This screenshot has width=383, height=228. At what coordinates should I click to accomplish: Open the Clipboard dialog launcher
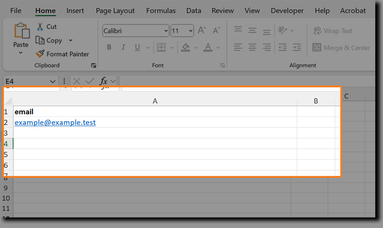tap(93, 65)
